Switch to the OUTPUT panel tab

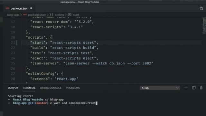coord(13,88)
